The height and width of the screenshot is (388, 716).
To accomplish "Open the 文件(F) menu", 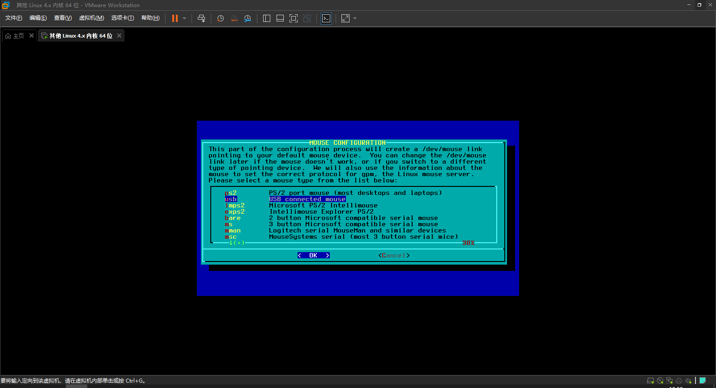I will (14, 18).
